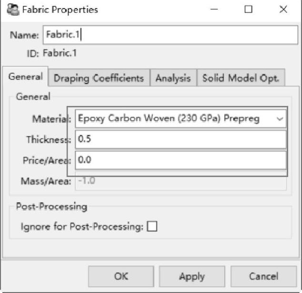Click into the Thickness input field
This screenshot has height=293, width=302.
(x=180, y=139)
